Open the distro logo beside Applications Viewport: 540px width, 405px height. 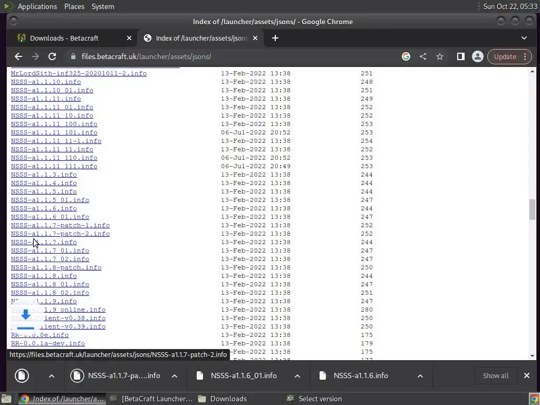click(8, 6)
